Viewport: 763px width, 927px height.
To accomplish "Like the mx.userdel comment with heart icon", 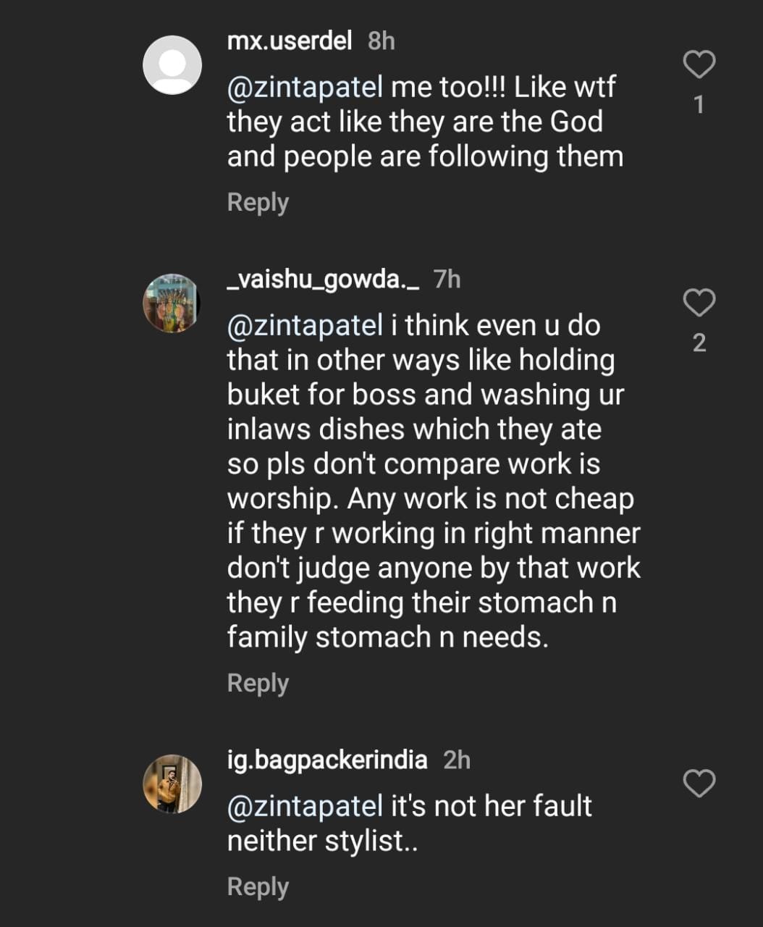I will (x=699, y=65).
